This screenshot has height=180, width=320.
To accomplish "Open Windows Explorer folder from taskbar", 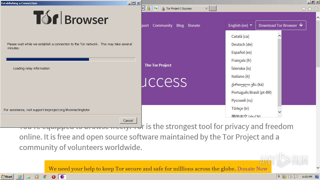I will click(x=28, y=177).
